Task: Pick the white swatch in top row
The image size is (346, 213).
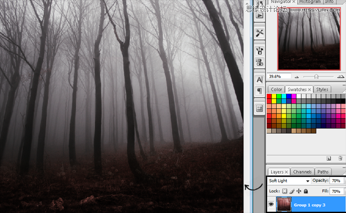Action: point(299,96)
